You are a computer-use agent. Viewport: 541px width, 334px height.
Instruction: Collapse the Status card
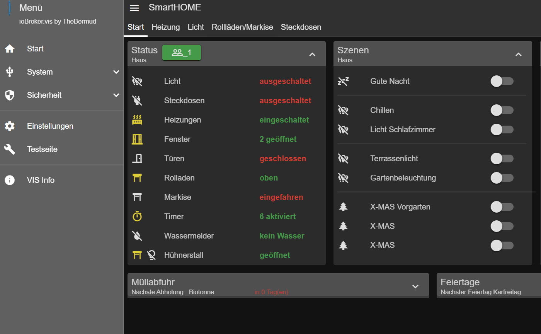[x=312, y=55]
